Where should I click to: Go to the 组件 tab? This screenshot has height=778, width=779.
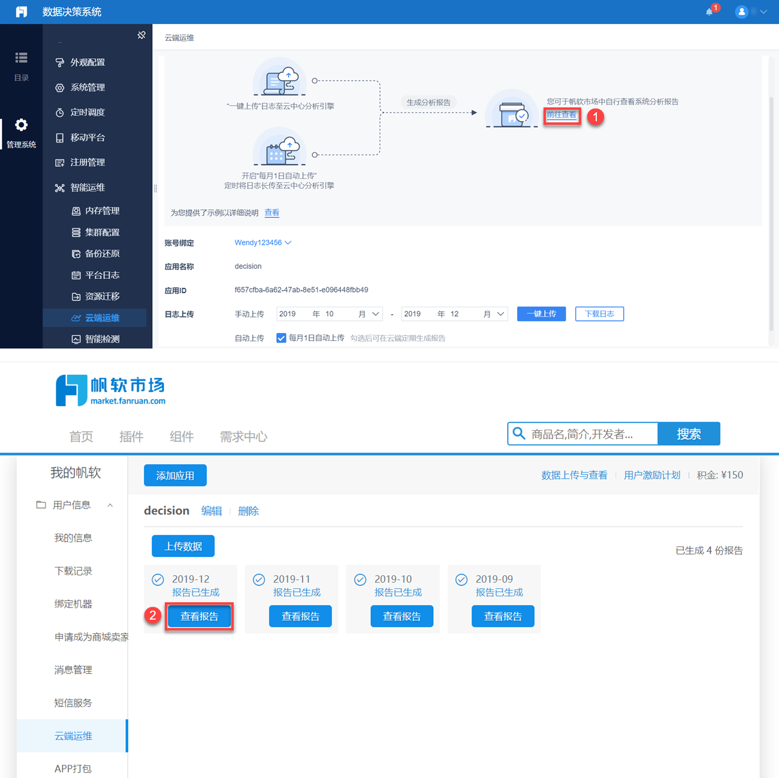pos(182,437)
